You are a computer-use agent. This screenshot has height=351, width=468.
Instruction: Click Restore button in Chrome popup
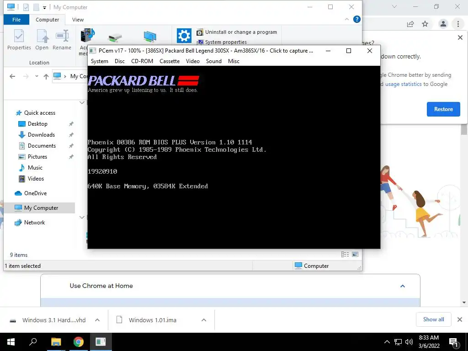click(x=443, y=109)
